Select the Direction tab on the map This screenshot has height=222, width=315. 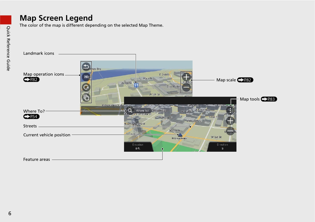pyautogui.click(x=222, y=147)
